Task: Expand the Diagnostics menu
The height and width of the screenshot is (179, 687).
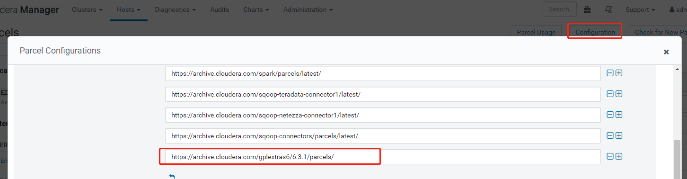Action: [x=176, y=9]
